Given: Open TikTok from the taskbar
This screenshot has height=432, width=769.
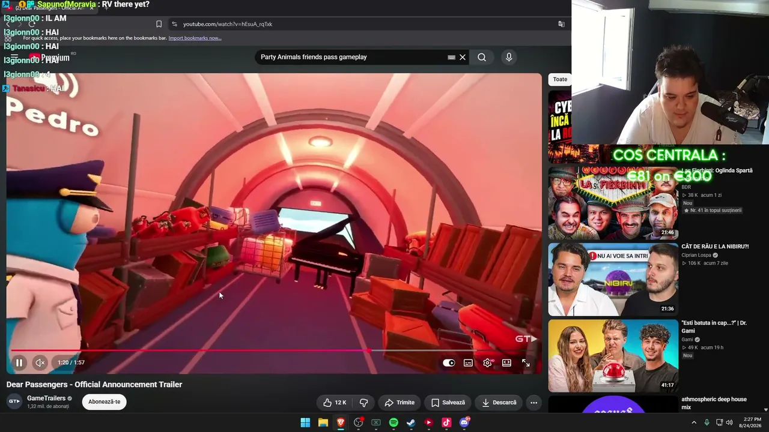Looking at the screenshot, I should pyautogui.click(x=446, y=422).
